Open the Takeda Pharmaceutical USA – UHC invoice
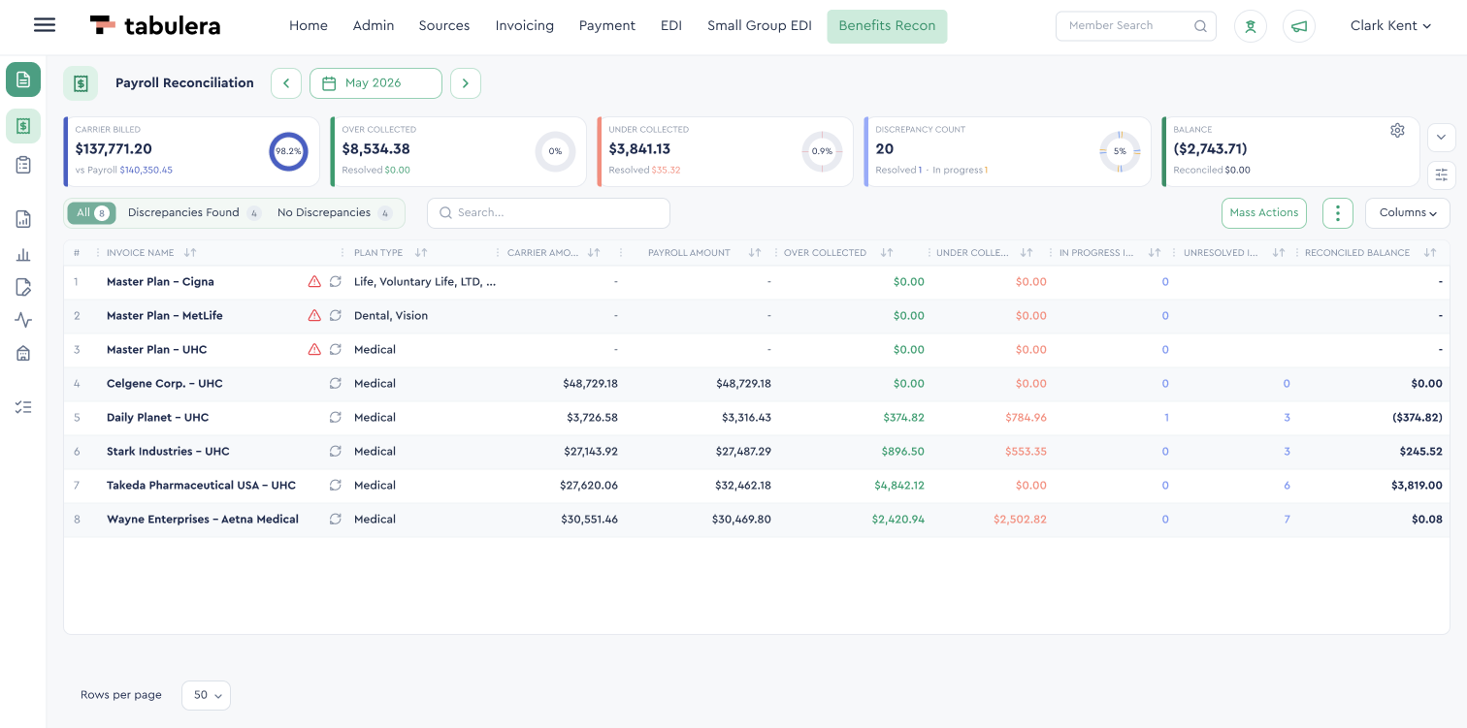Screen dimensions: 1467x728 point(201,486)
